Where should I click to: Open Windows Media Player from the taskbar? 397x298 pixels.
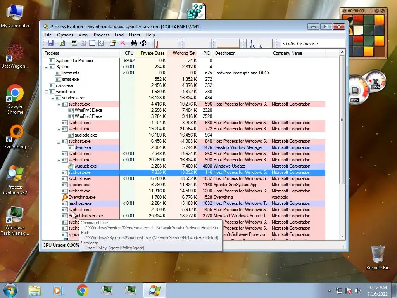(x=58, y=290)
